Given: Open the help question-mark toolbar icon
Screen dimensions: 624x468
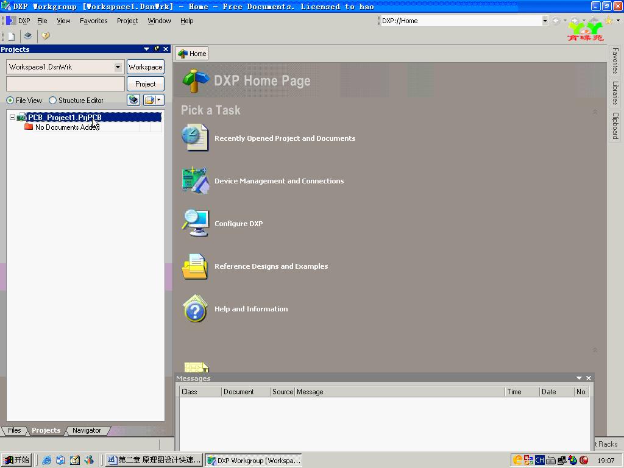Looking at the screenshot, I should pos(45,36).
